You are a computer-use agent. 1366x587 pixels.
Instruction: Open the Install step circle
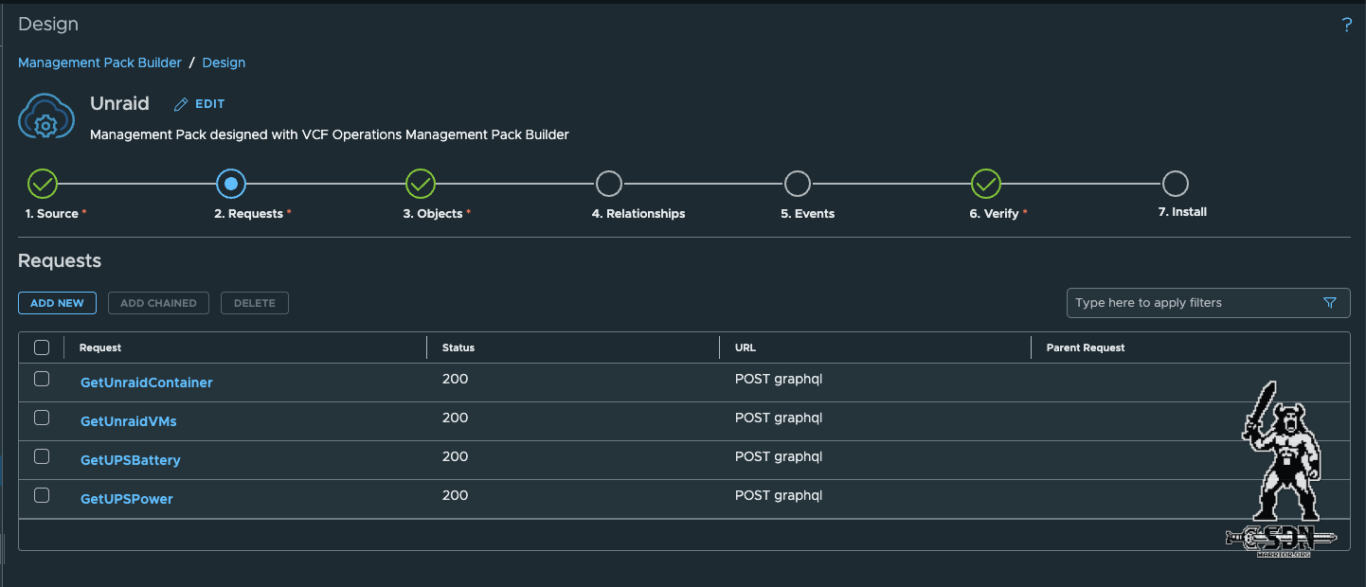(x=1175, y=184)
